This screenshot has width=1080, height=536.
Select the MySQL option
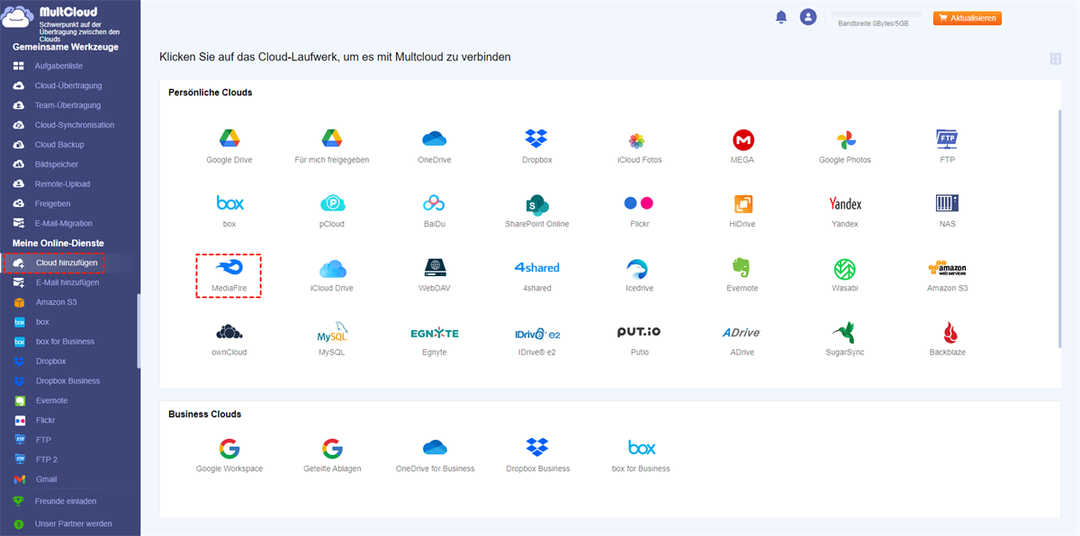(332, 332)
